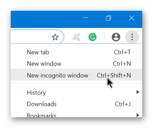This screenshot has height=128, width=153.
Task: Click the Ctrl+J shortcut label
Action: point(123,104)
